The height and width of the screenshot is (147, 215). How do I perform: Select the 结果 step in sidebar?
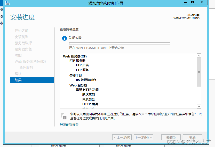[32, 80]
